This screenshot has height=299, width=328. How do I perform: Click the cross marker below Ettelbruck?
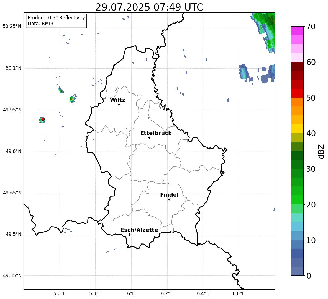(149, 138)
